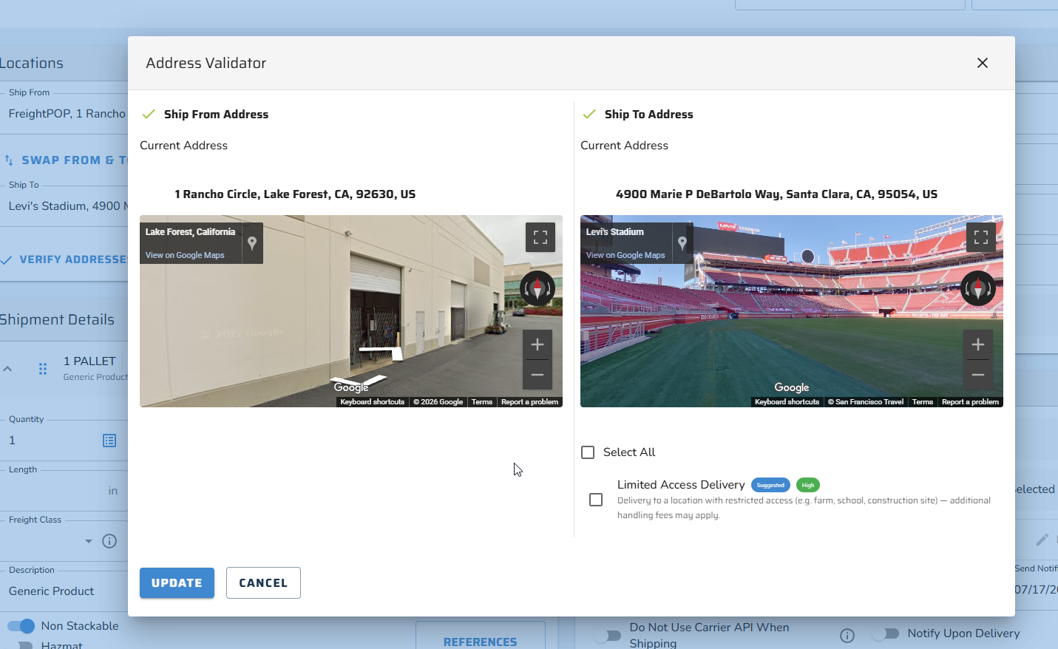
Task: Click the High badge on Limited Access Delivery
Action: pos(808,485)
